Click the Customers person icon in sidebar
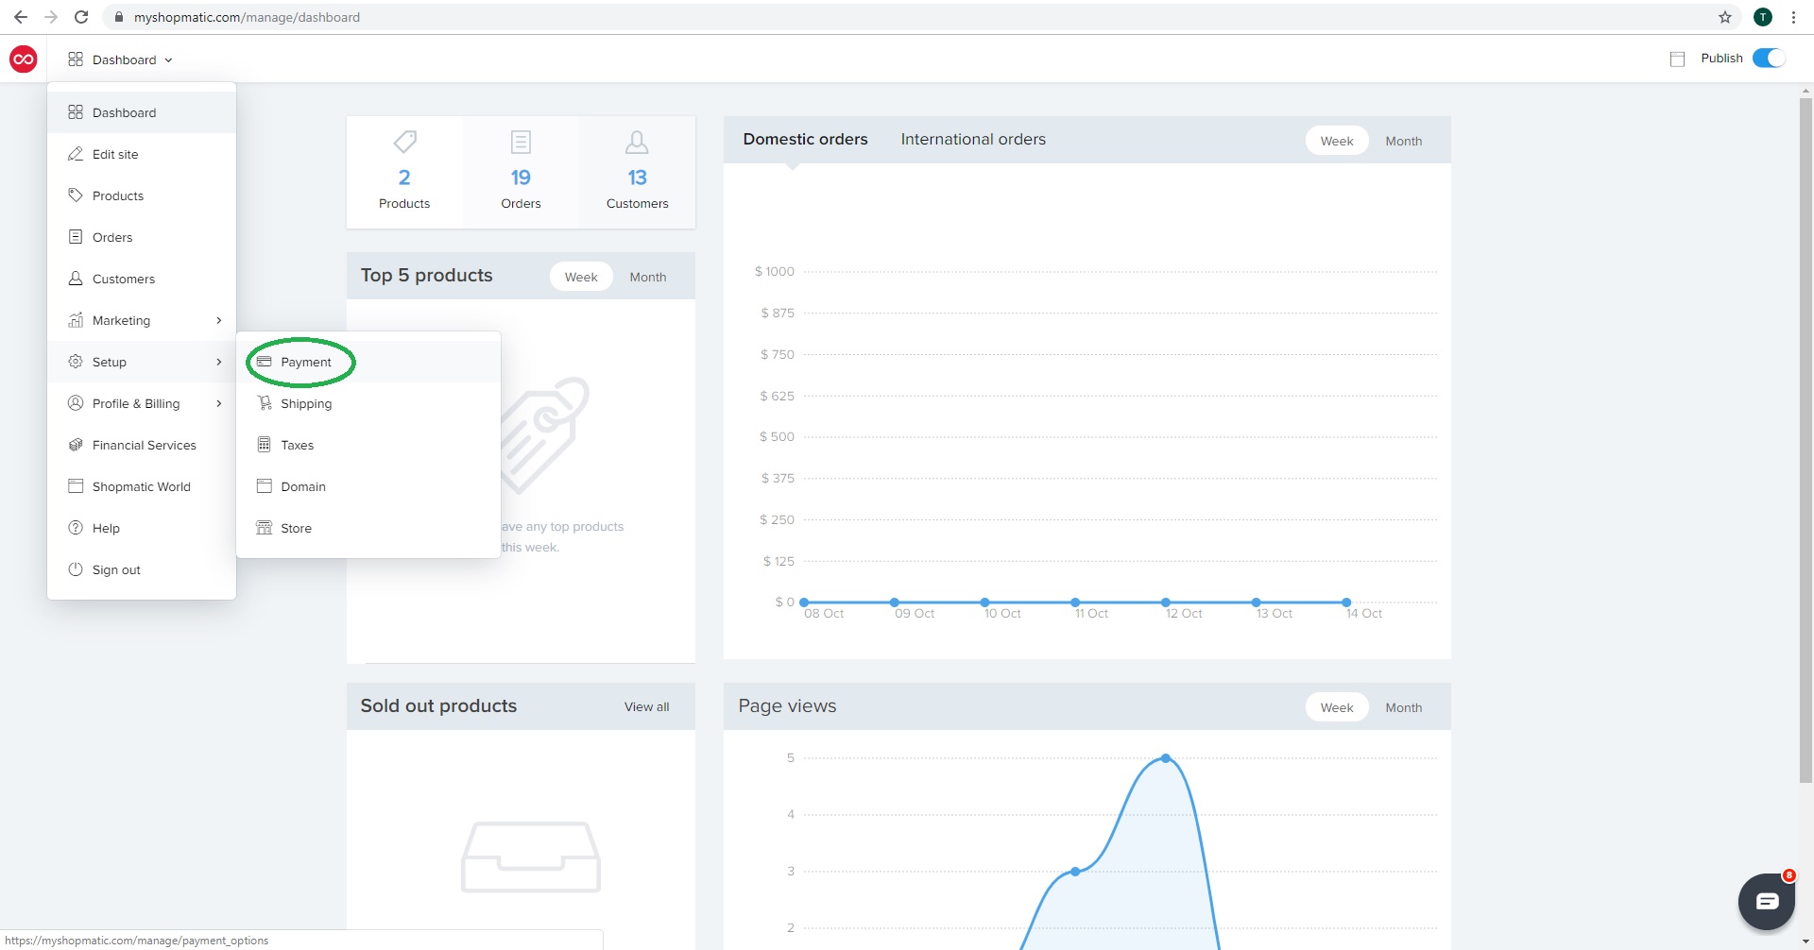 point(76,279)
